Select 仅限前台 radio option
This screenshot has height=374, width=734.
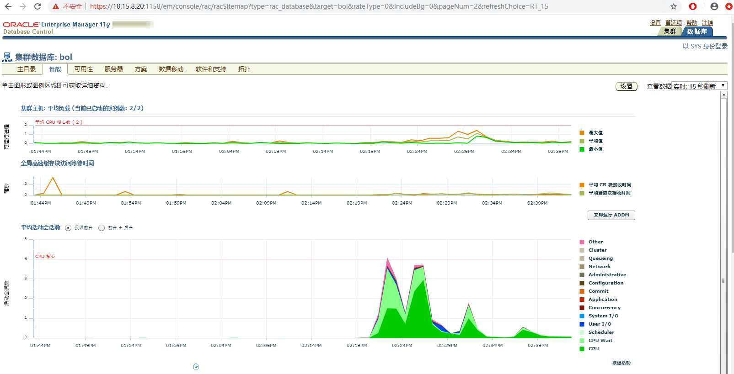pos(68,228)
